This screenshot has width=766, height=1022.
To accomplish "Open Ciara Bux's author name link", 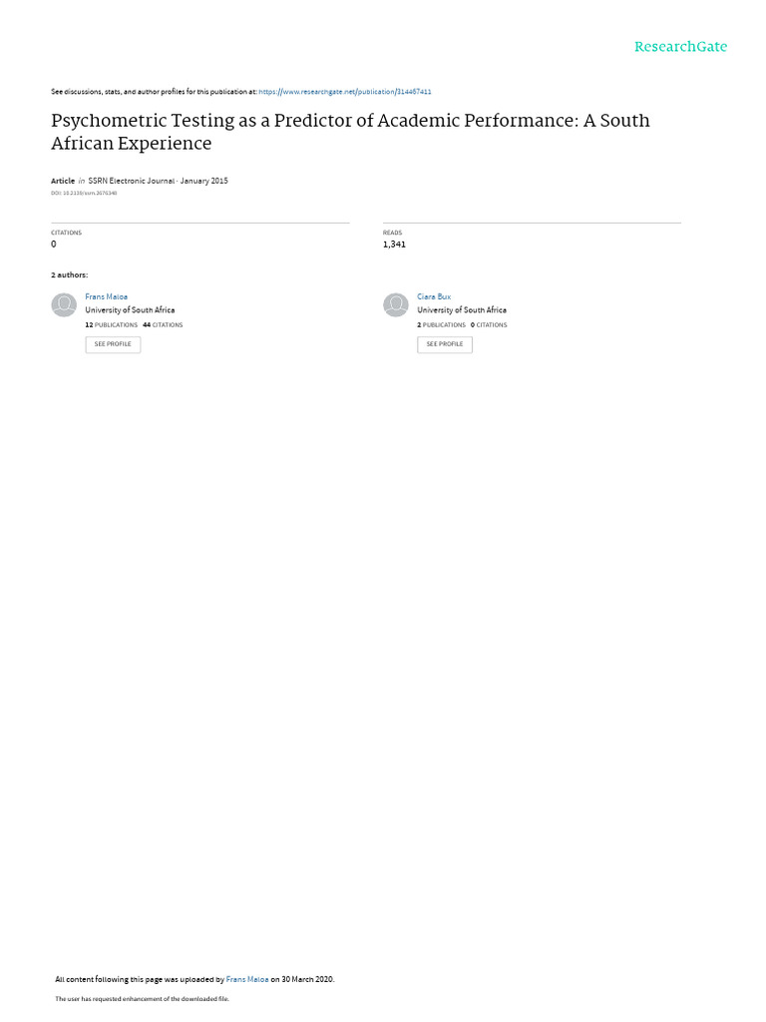I will point(434,297).
